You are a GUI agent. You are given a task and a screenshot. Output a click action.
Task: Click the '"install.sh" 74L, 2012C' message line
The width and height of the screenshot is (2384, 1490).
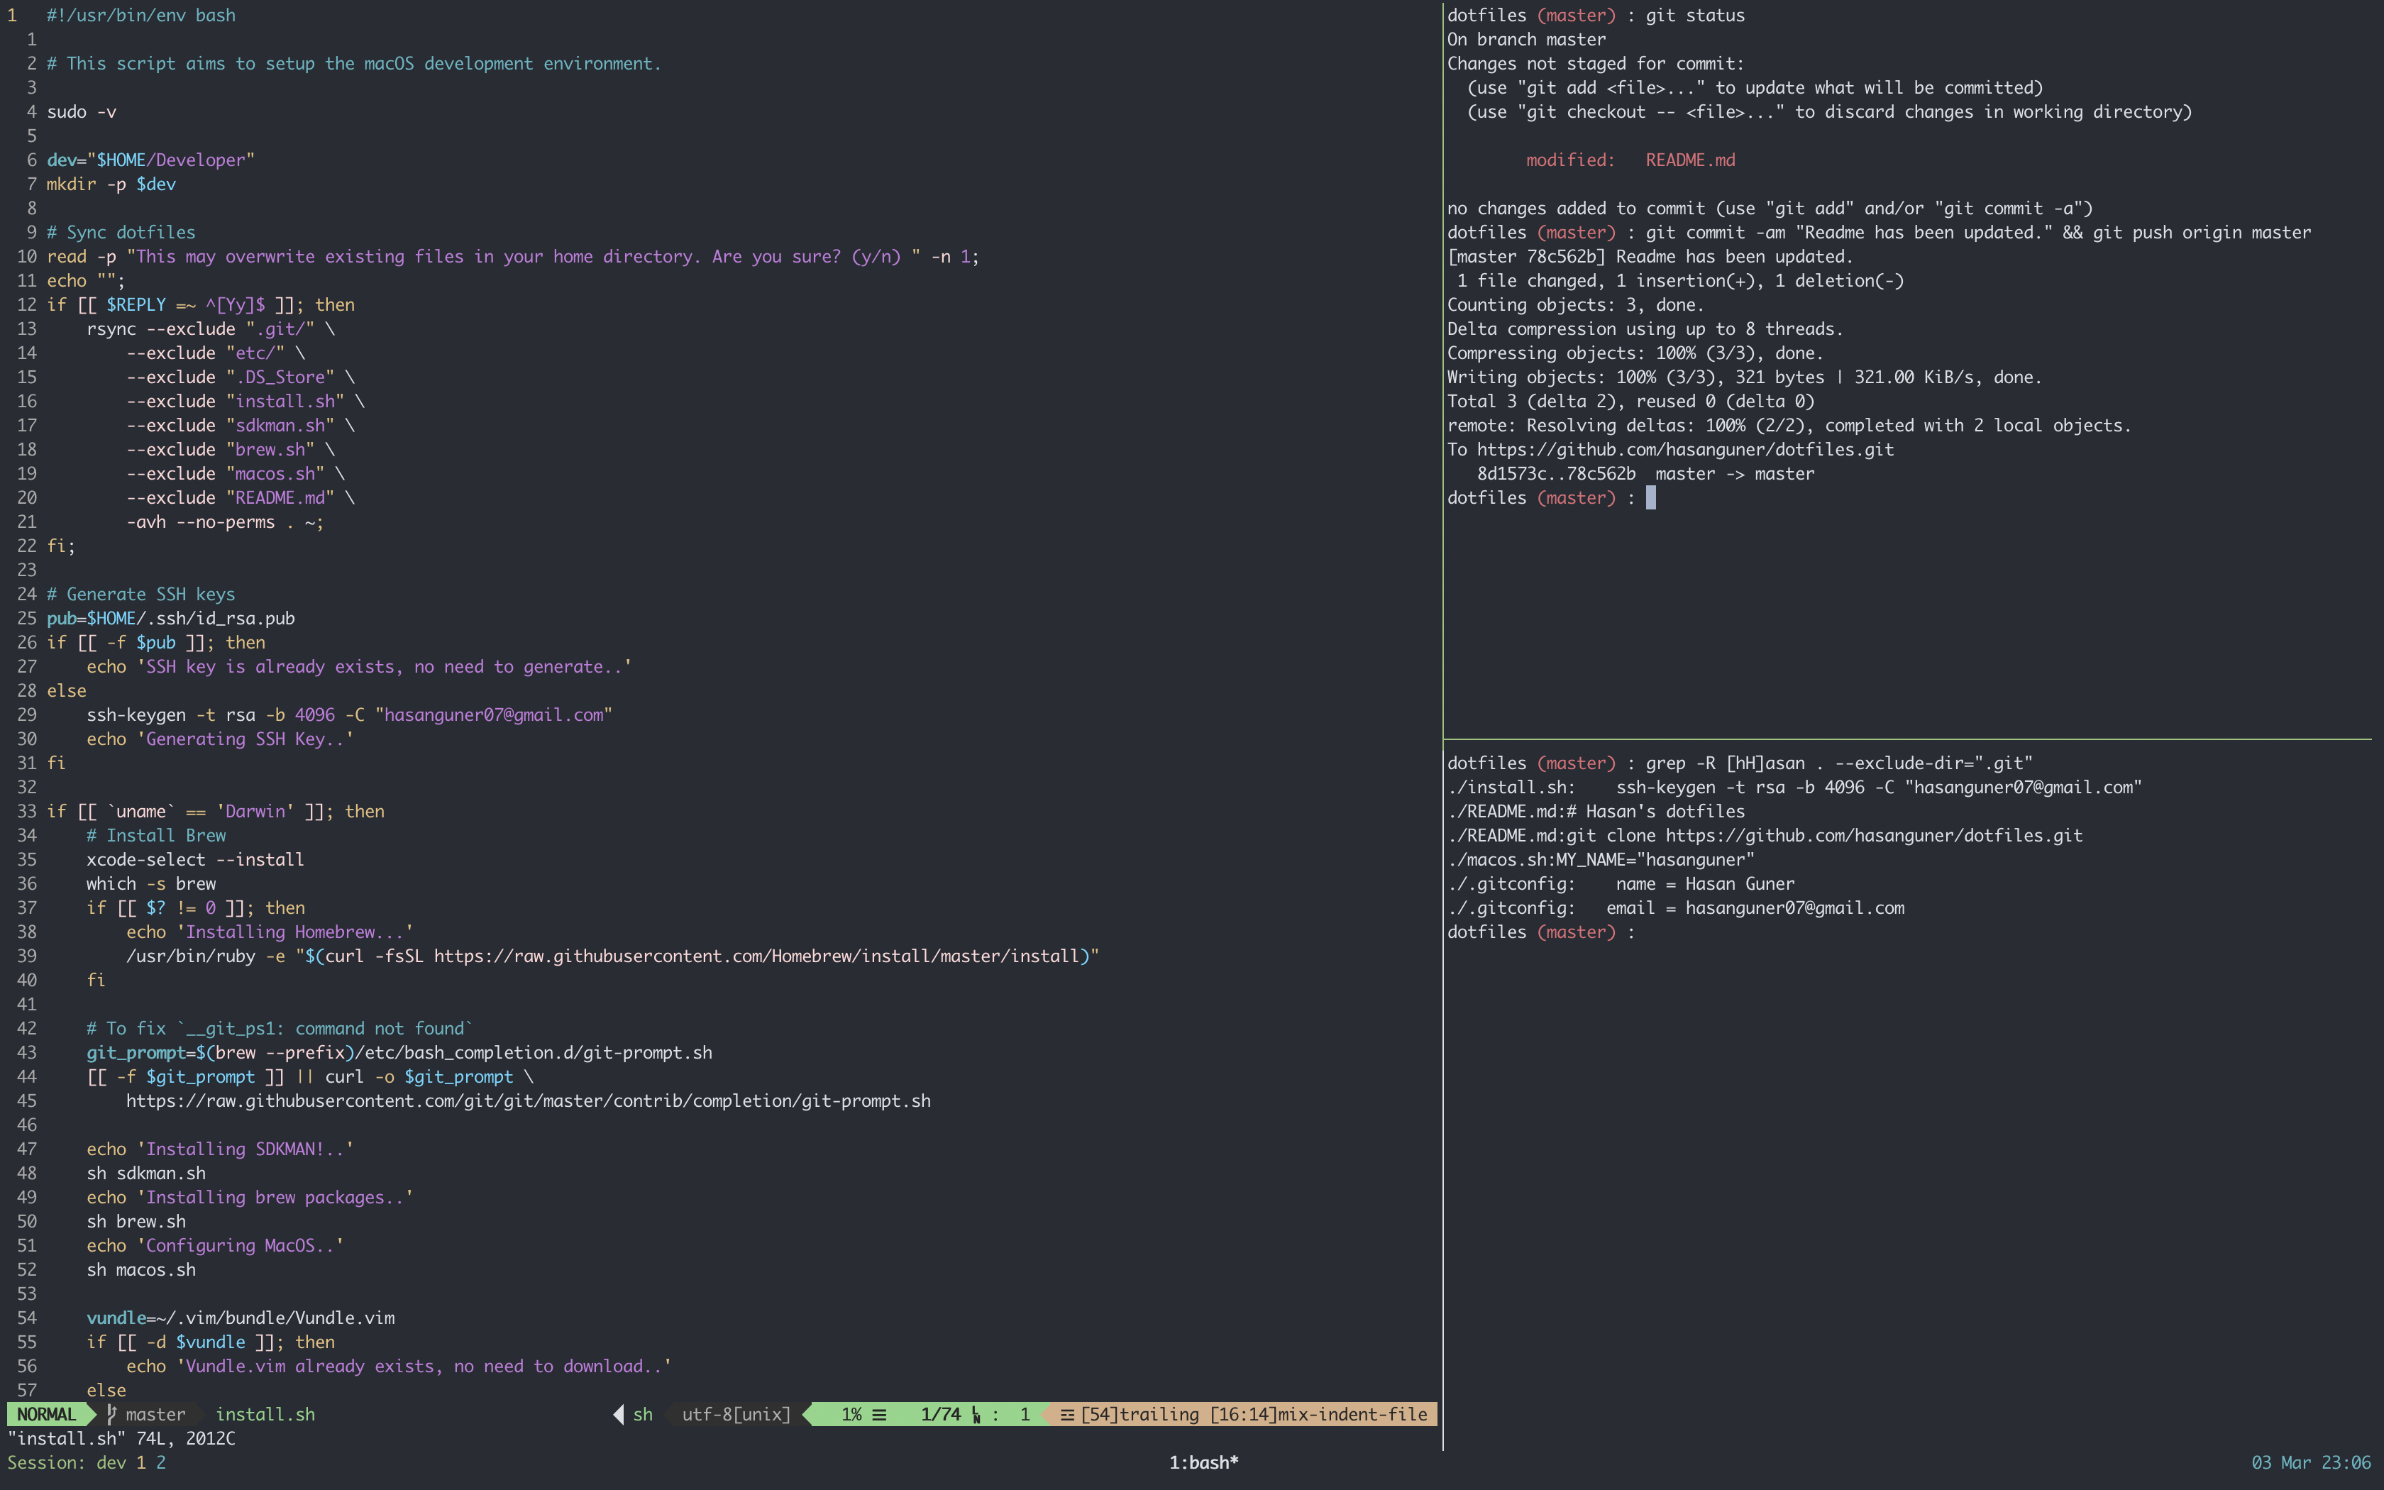coord(121,1437)
